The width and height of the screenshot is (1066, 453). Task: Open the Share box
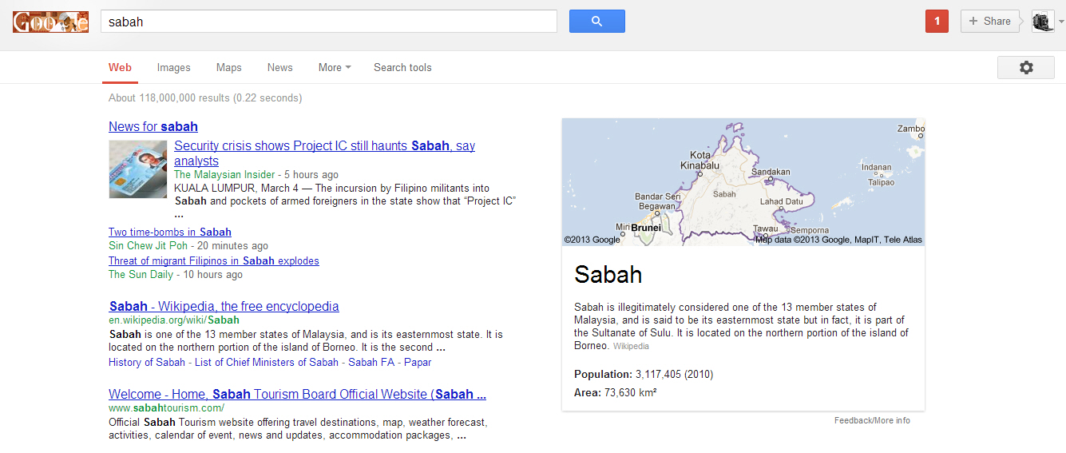click(x=989, y=22)
